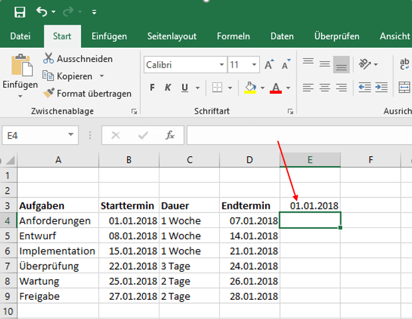Apply the yellow fill color bucket

(251, 88)
